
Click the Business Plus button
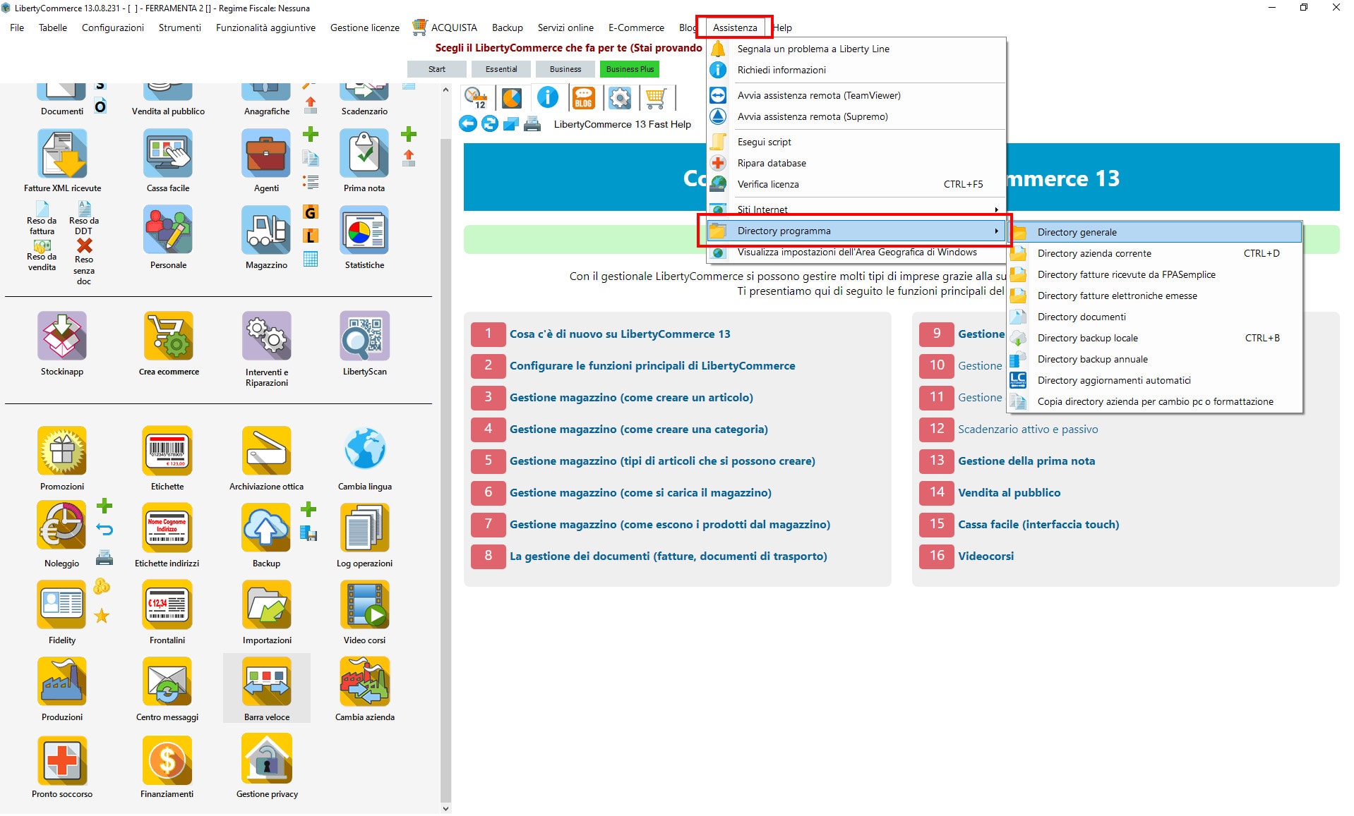pos(630,69)
